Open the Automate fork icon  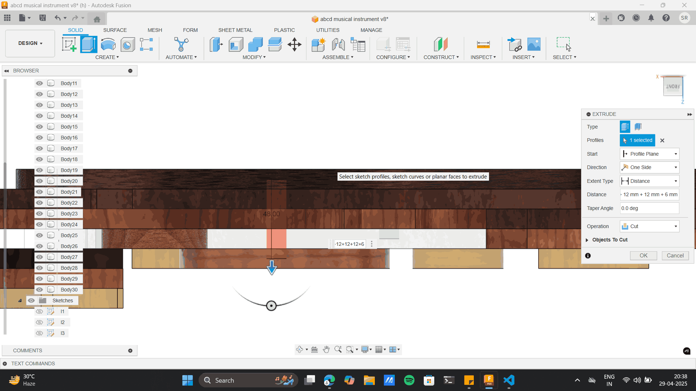181,45
